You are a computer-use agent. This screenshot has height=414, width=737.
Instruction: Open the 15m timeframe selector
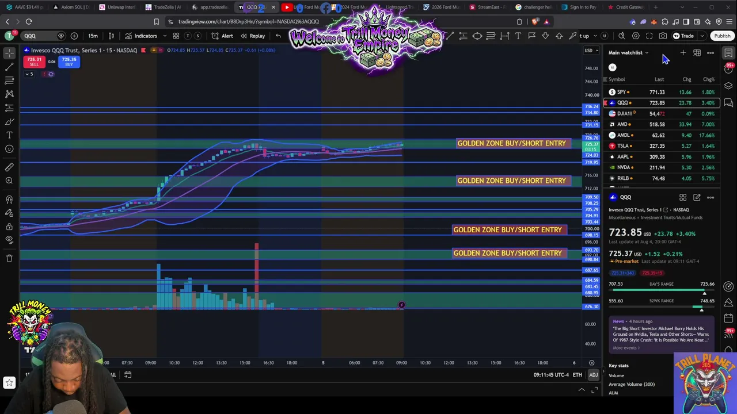coord(93,36)
